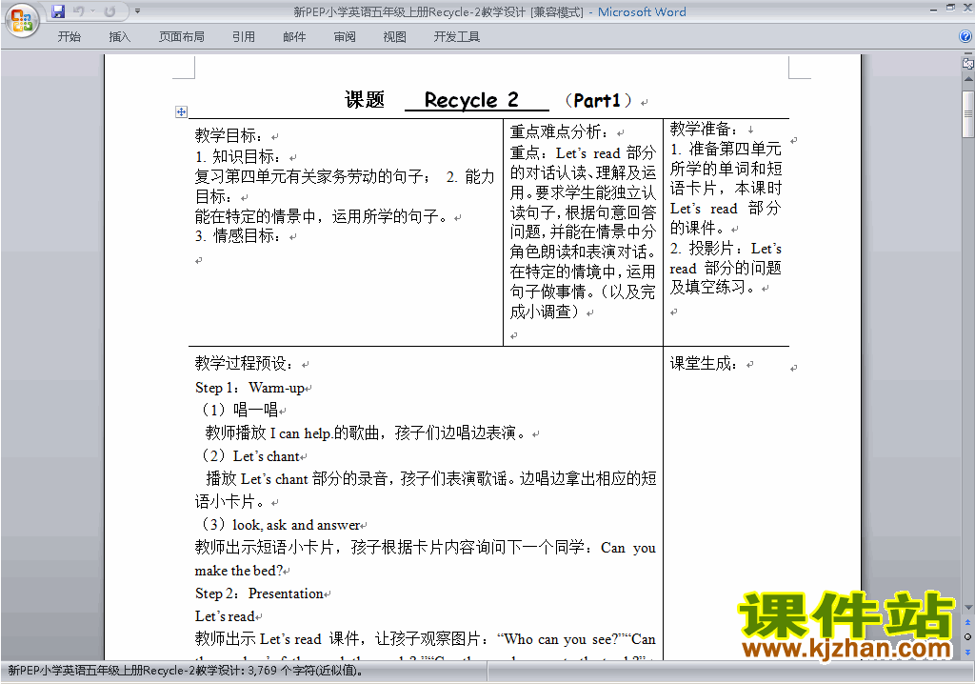Click the character count in the status bar

pos(306,671)
